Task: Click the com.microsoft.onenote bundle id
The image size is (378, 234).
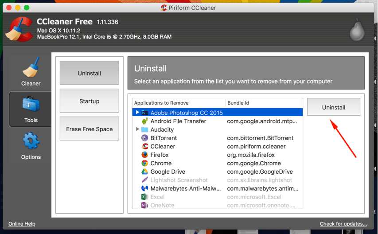Action: click(261, 205)
